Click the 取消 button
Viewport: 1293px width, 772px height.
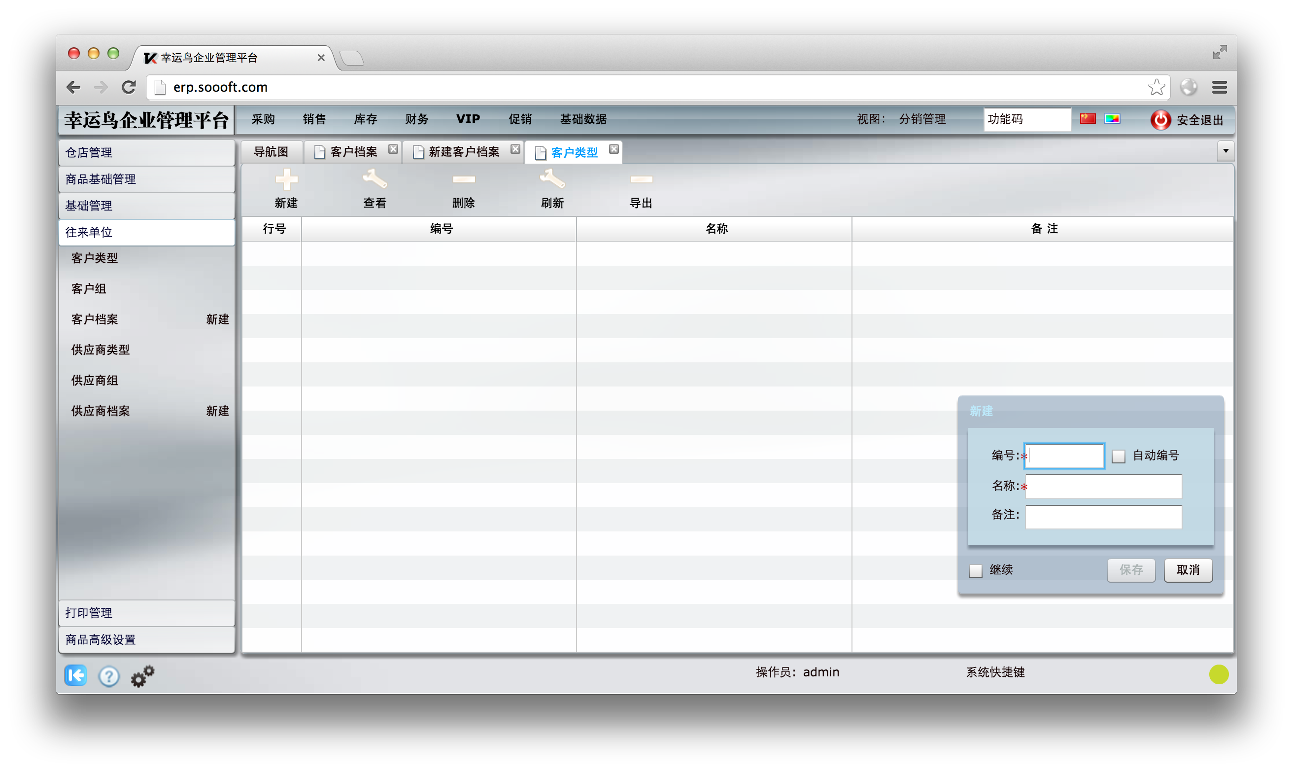click(x=1188, y=570)
